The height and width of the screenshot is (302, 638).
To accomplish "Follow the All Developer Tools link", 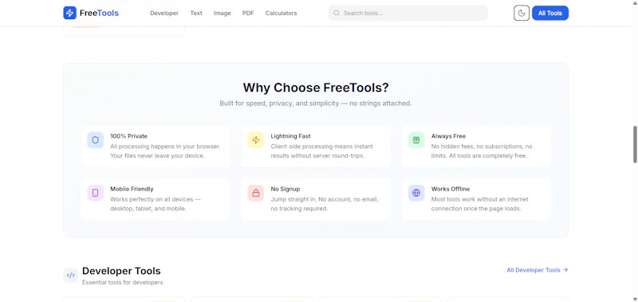I will (537, 270).
